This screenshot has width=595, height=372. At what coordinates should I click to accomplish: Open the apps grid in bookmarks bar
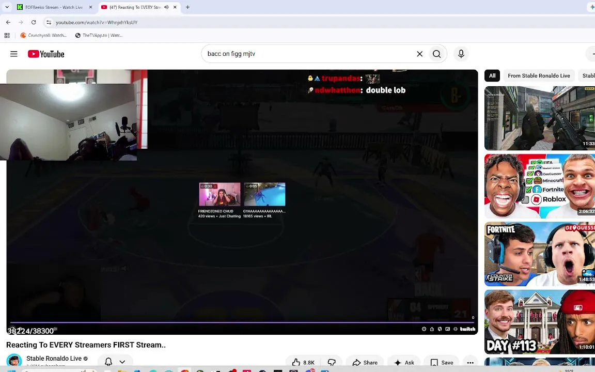coord(7,35)
